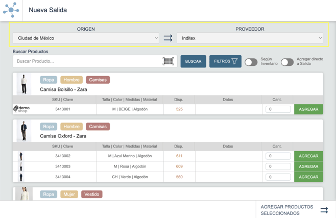Click the Vestido tag
The image size is (336, 218).
pyautogui.click(x=92, y=194)
